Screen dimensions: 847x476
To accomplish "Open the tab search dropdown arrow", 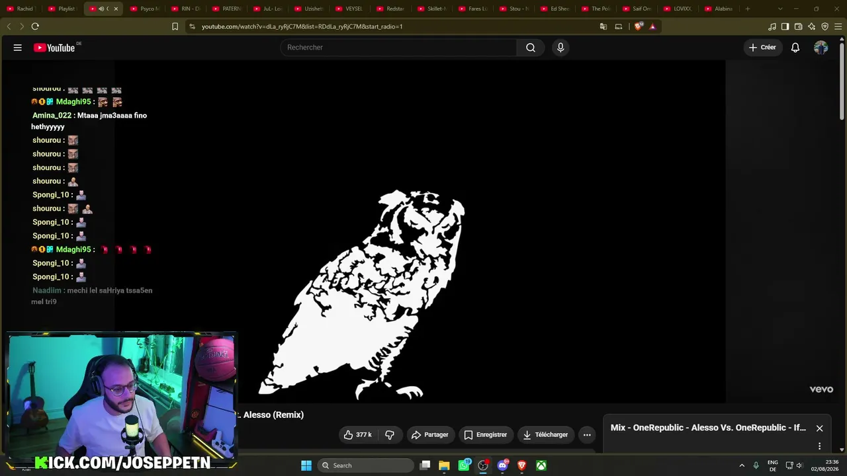I will pyautogui.click(x=780, y=9).
